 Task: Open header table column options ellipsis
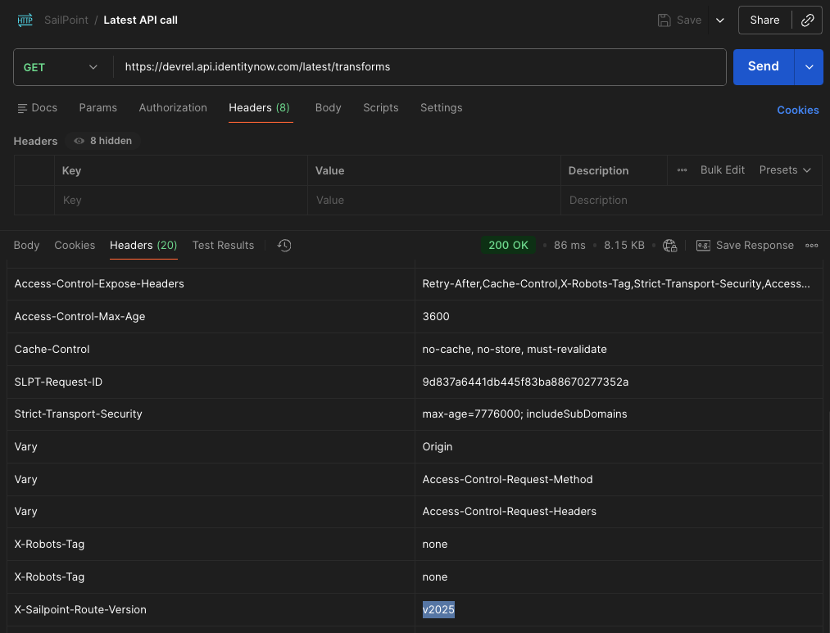[682, 170]
